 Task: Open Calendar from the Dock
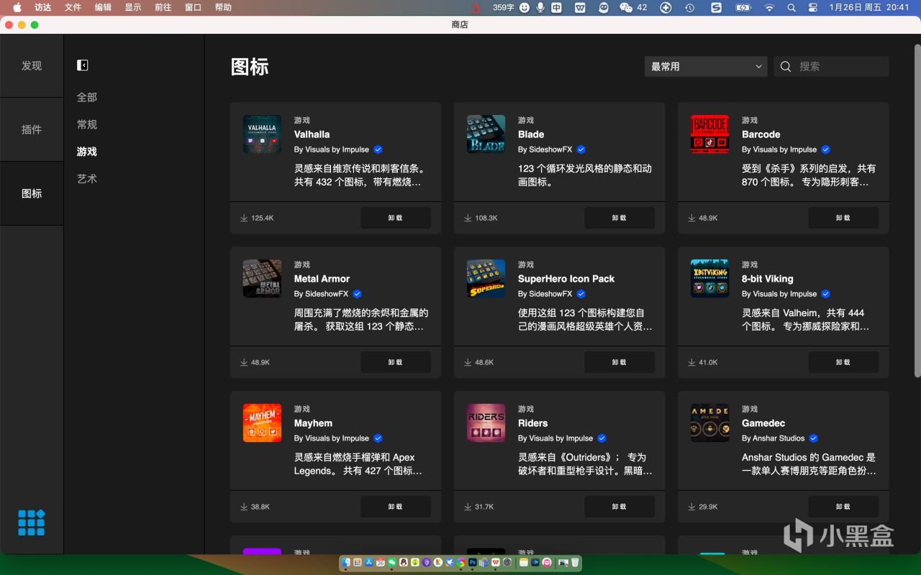381,562
